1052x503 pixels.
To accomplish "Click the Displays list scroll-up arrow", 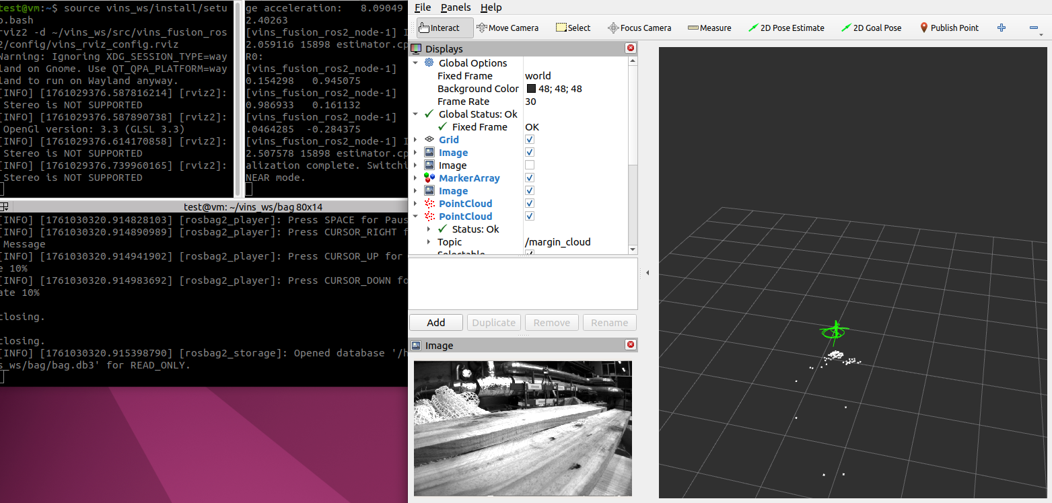I will [633, 61].
